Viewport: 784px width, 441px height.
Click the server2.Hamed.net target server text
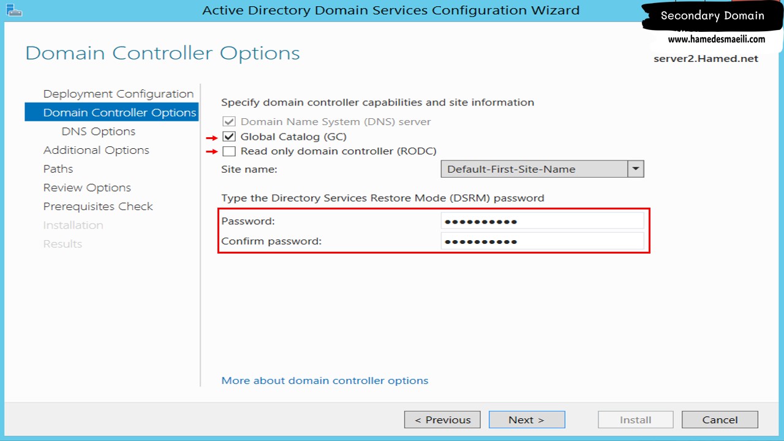coord(706,59)
